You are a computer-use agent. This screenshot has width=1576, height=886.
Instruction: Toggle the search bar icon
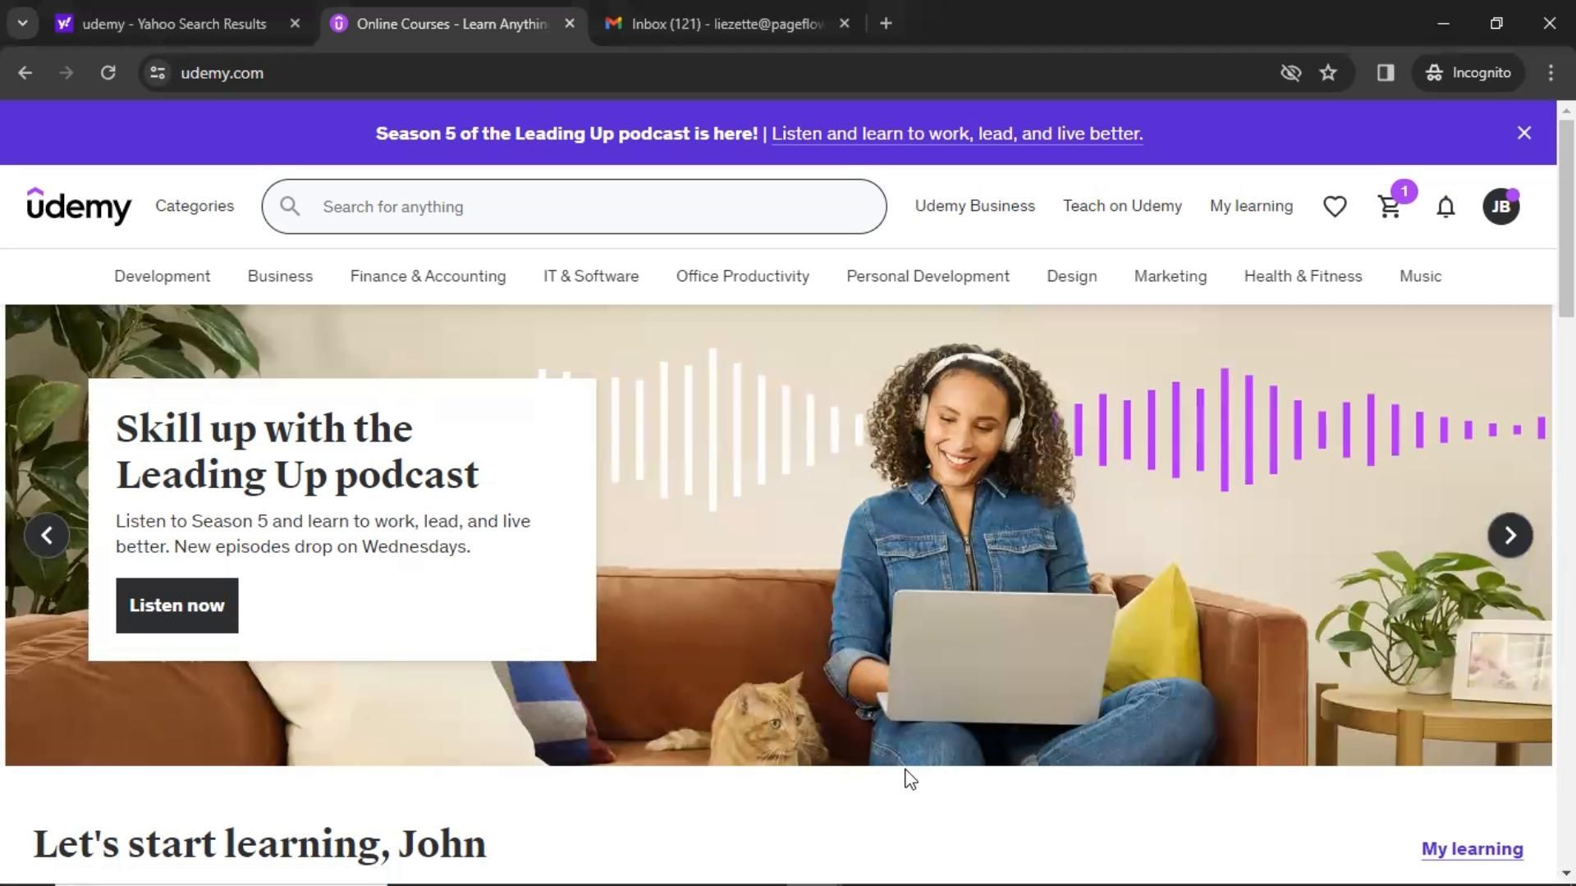[288, 206]
